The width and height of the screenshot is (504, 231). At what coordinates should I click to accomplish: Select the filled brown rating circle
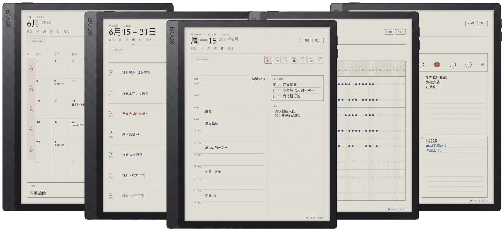coord(437,64)
